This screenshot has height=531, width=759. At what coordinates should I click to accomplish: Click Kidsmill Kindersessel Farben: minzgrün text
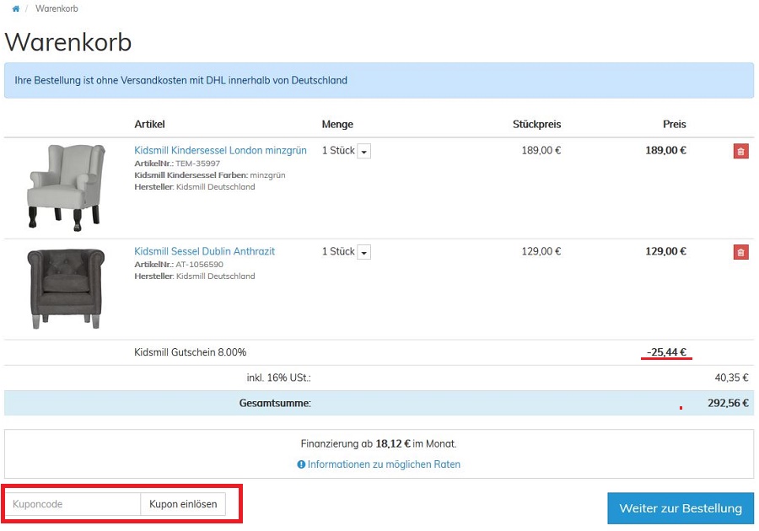pyautogui.click(x=210, y=175)
